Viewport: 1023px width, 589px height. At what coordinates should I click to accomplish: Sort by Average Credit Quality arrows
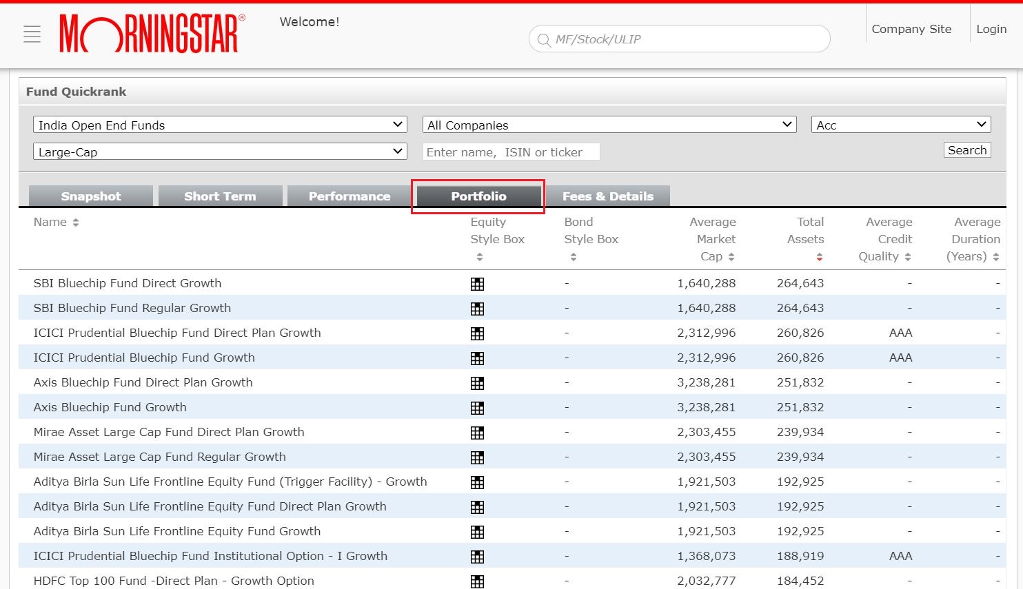pos(908,257)
